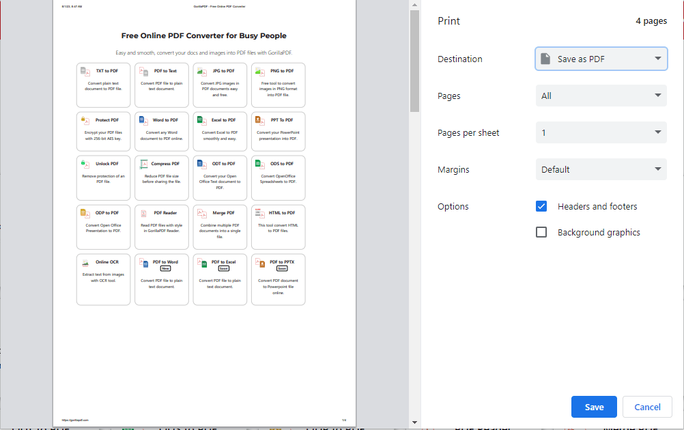Open the Destination Save as PDF dropdown
The image size is (684, 430).
pos(601,59)
